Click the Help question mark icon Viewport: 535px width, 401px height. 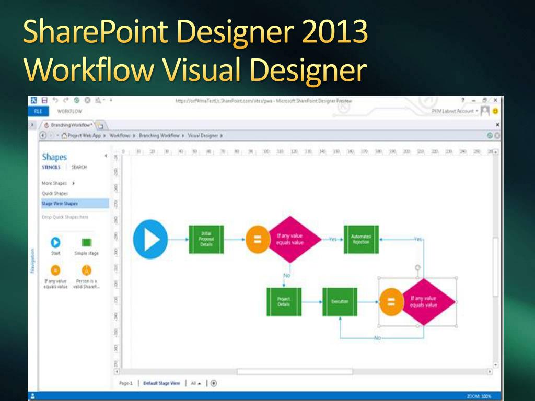(463, 100)
